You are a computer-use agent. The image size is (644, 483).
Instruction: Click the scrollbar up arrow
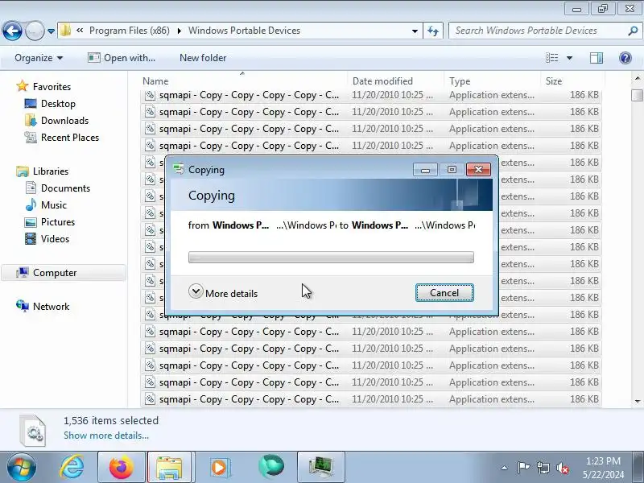pyautogui.click(x=637, y=77)
